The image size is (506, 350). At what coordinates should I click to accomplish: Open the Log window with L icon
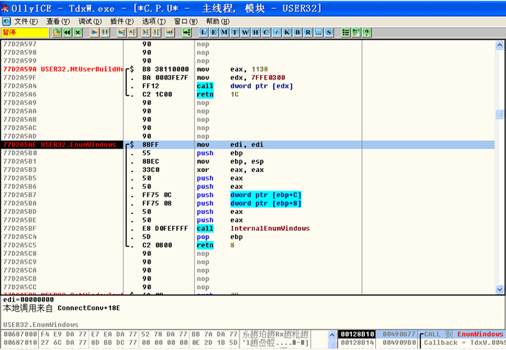point(203,32)
